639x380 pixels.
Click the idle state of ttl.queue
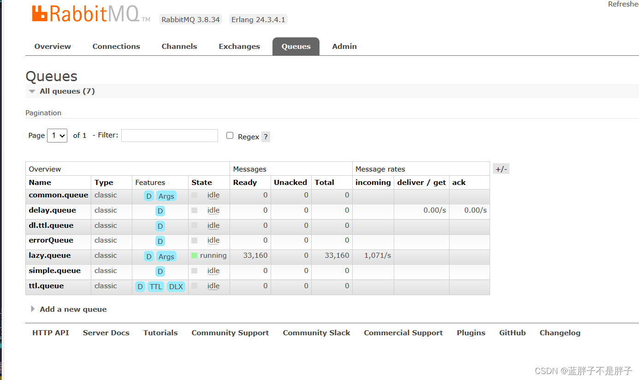click(213, 286)
